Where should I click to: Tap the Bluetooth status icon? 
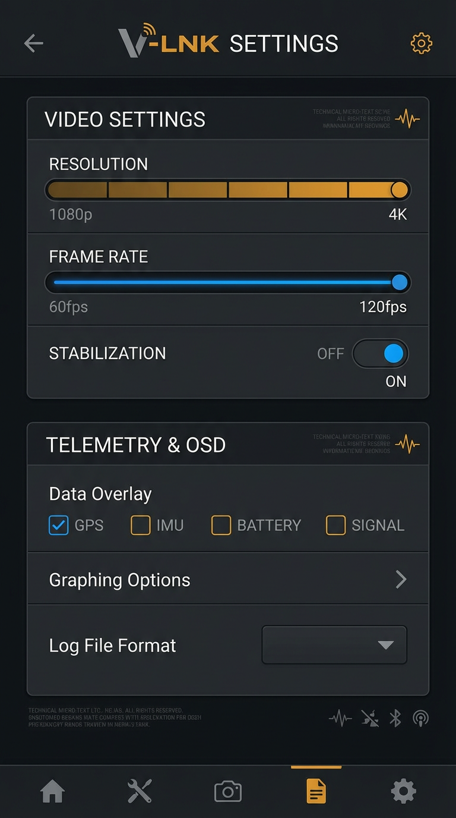(395, 718)
